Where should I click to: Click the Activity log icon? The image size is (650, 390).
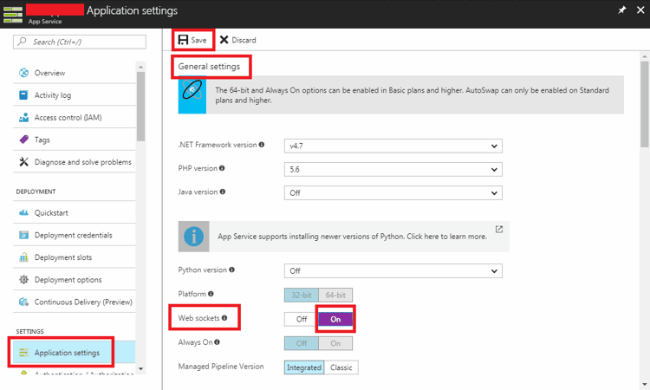point(23,95)
